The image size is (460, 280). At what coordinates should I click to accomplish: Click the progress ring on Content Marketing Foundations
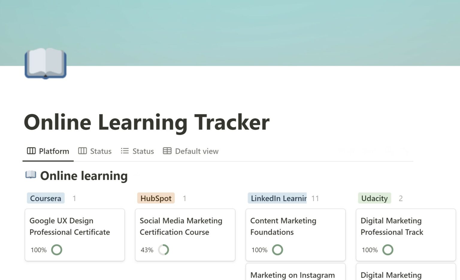click(x=277, y=250)
